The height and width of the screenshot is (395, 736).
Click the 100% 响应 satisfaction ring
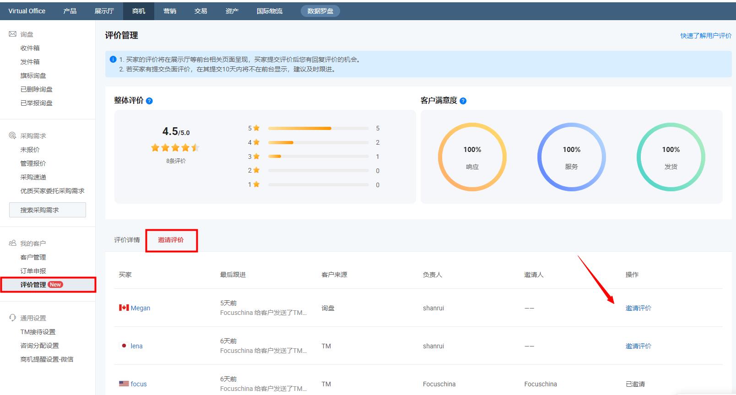tap(472, 157)
